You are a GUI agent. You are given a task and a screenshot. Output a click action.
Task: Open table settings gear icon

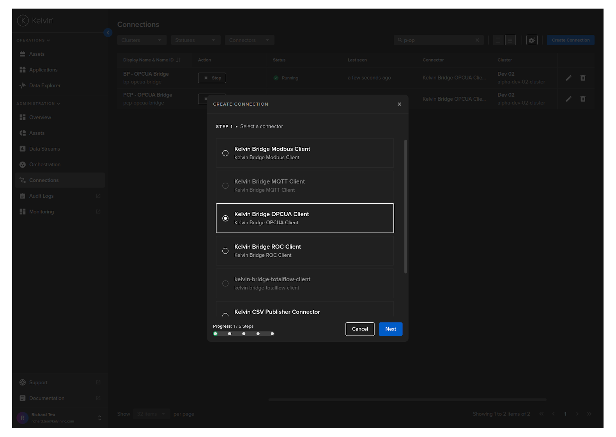coord(532,40)
